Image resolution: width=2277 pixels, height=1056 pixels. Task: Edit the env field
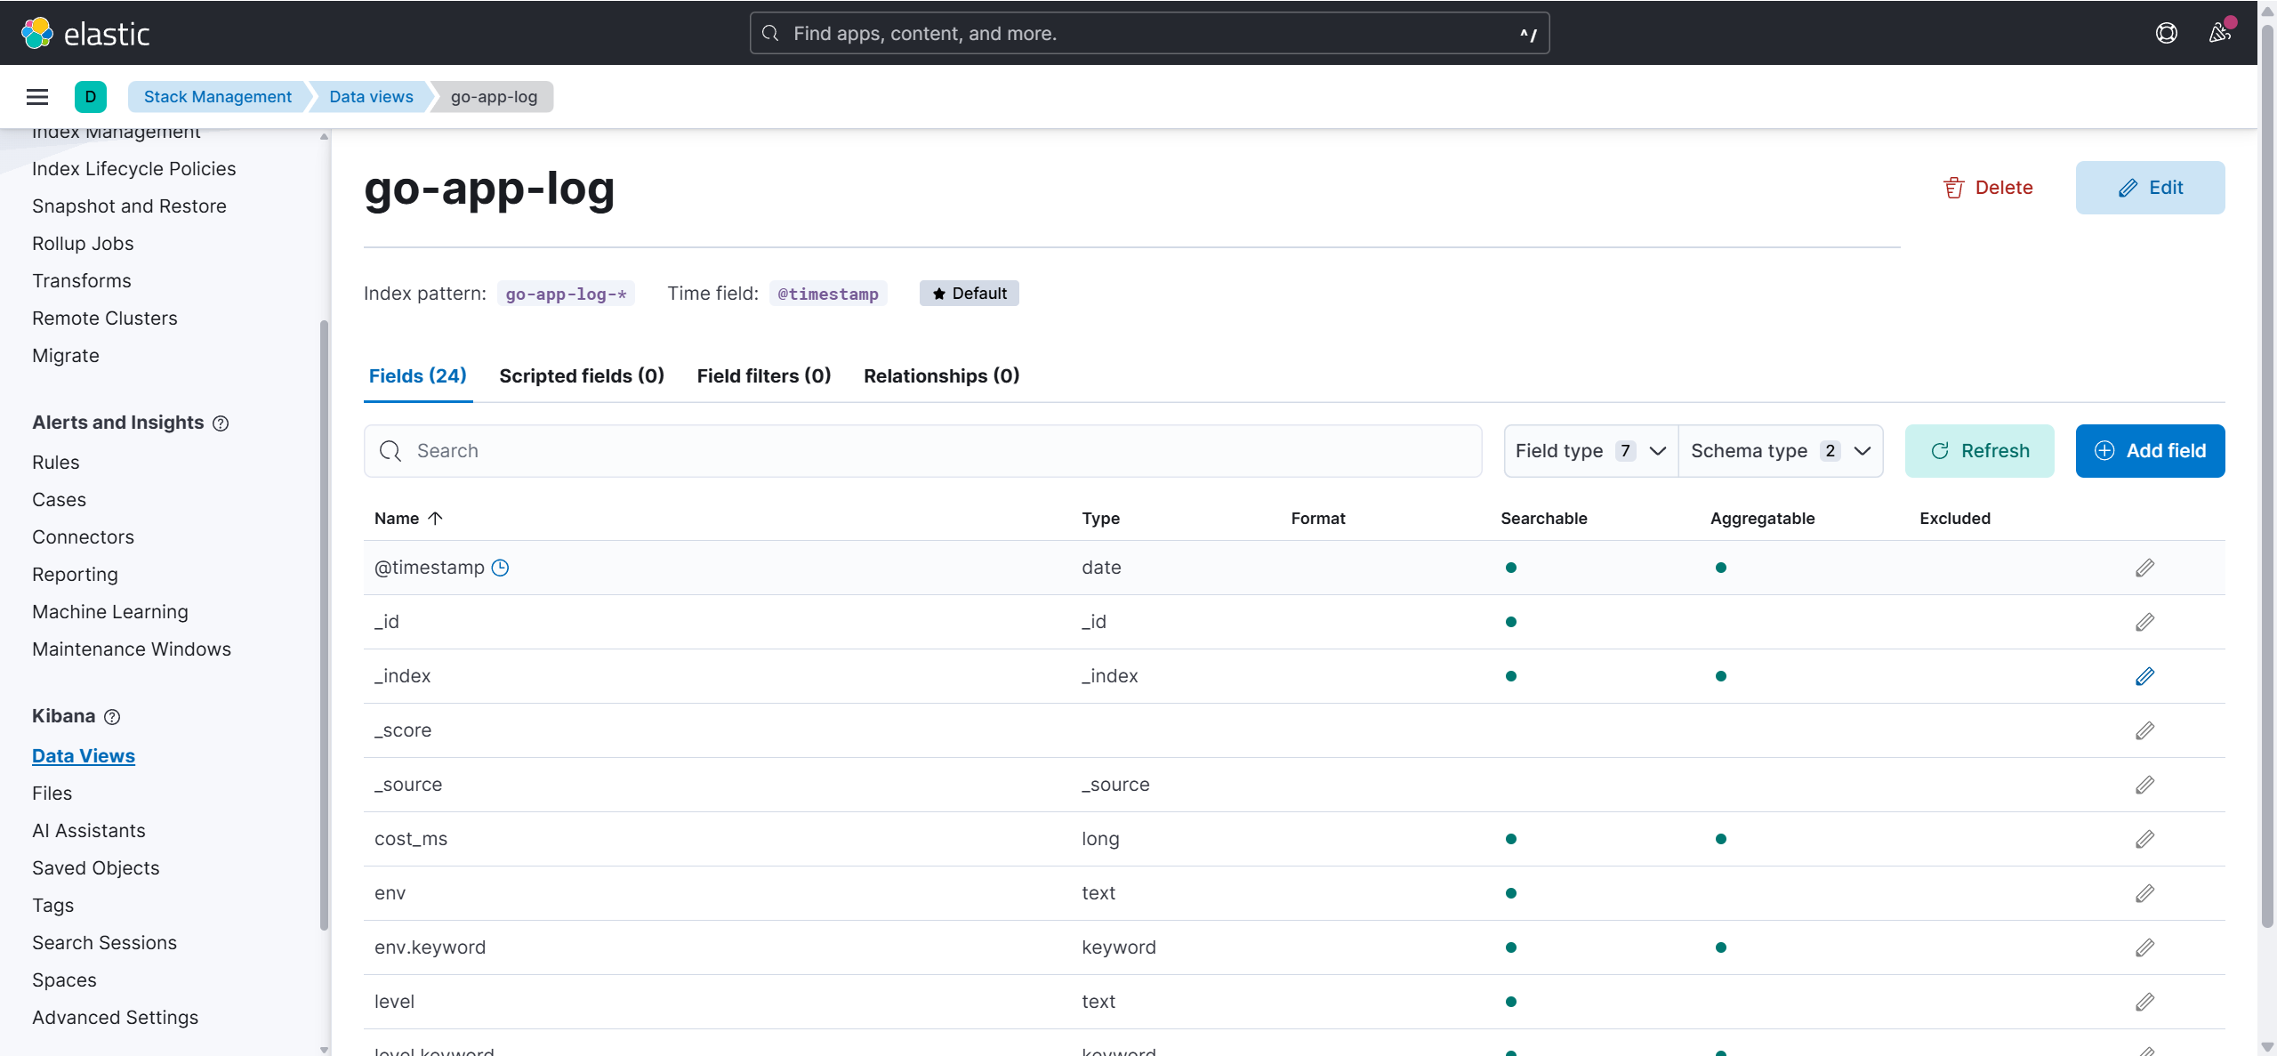tap(2144, 893)
